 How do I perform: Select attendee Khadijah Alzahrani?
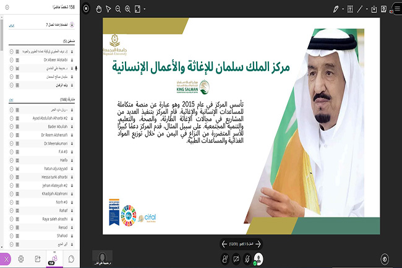[x=41, y=194]
